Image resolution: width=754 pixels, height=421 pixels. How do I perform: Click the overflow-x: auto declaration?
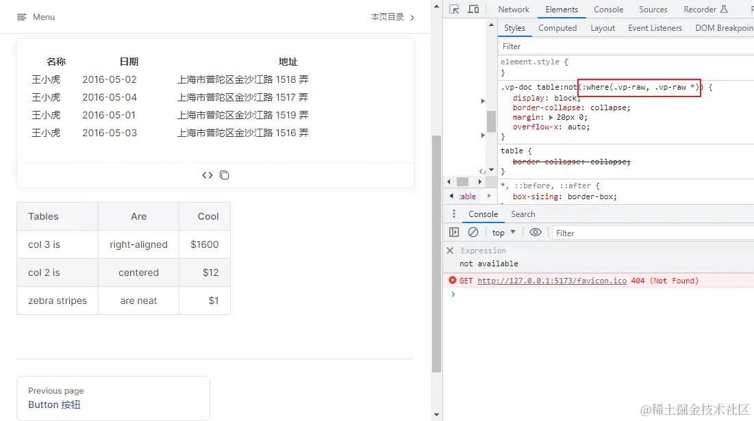[551, 127]
